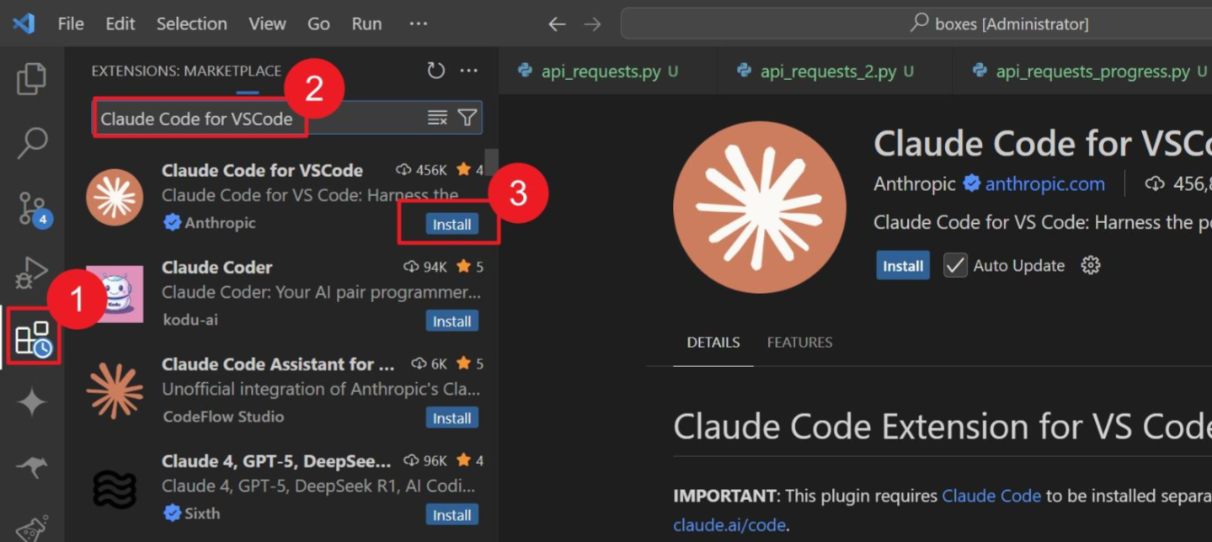Open Run and Debug view

(31, 274)
